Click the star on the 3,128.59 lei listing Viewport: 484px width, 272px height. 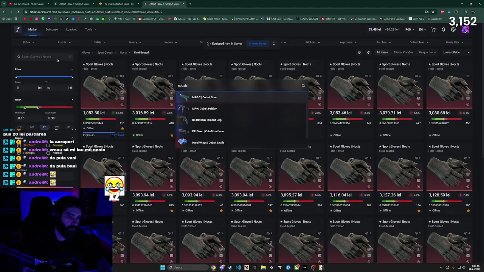(x=468, y=210)
